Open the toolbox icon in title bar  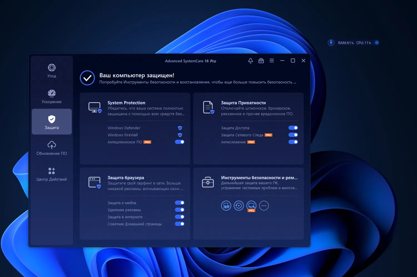261,61
